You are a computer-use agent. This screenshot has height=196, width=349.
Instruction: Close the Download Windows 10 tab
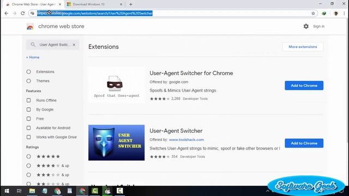(121, 4)
